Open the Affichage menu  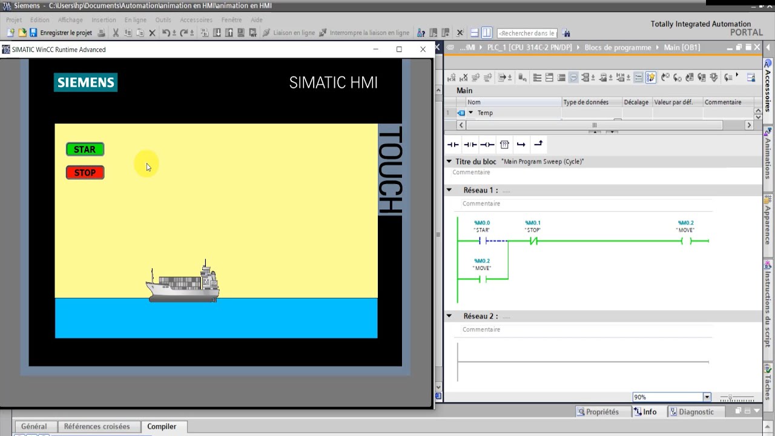pos(70,20)
